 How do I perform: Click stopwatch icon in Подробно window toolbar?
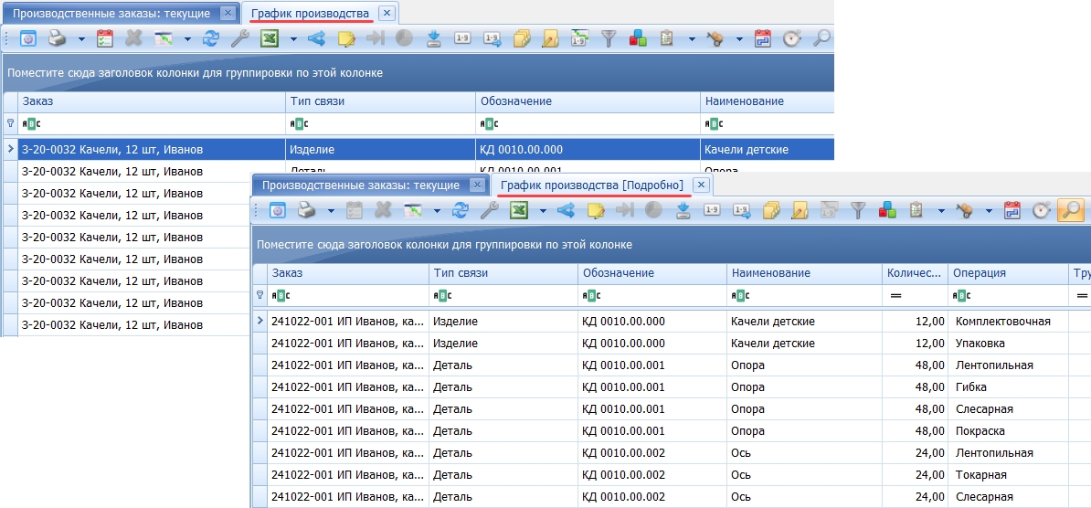[1041, 210]
